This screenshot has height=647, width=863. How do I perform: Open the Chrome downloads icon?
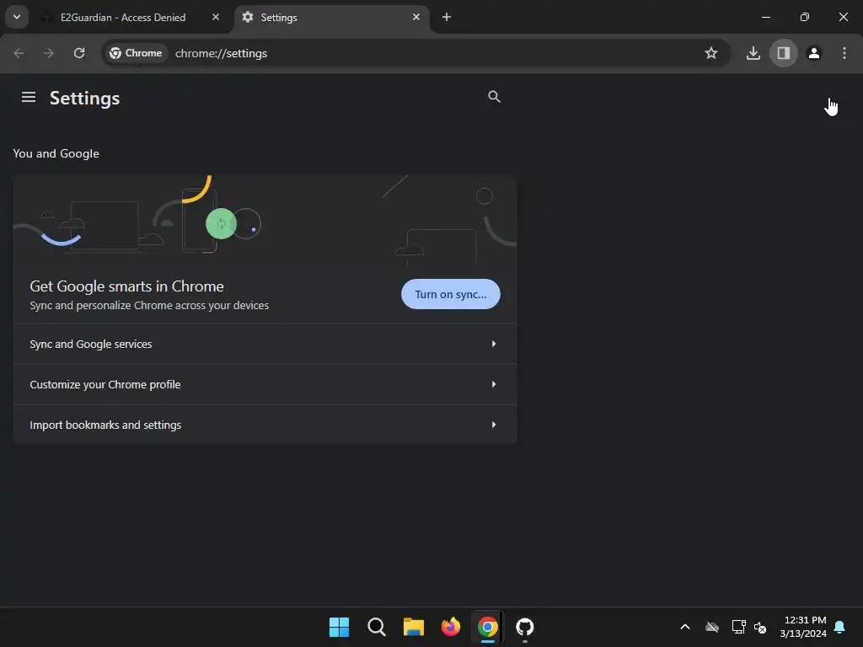[x=753, y=53]
